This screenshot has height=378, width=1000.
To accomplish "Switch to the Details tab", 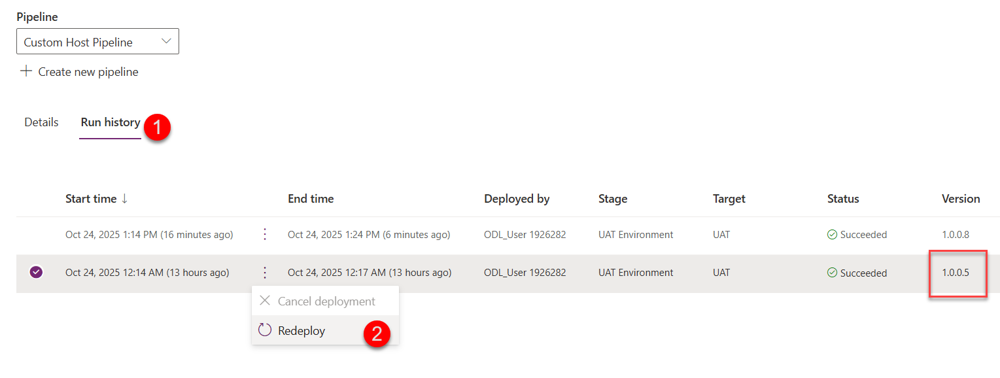I will point(41,122).
